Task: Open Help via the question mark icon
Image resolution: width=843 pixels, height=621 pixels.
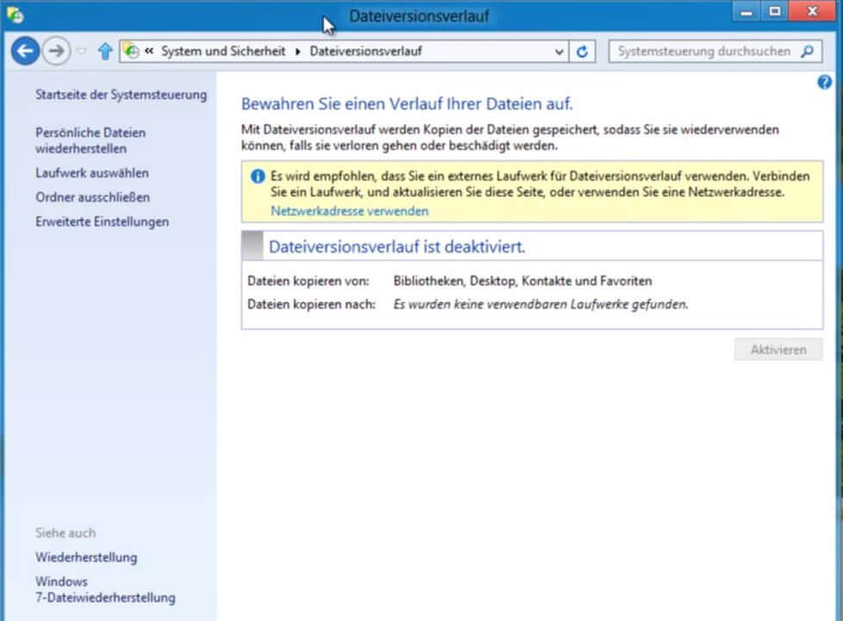Action: (824, 82)
